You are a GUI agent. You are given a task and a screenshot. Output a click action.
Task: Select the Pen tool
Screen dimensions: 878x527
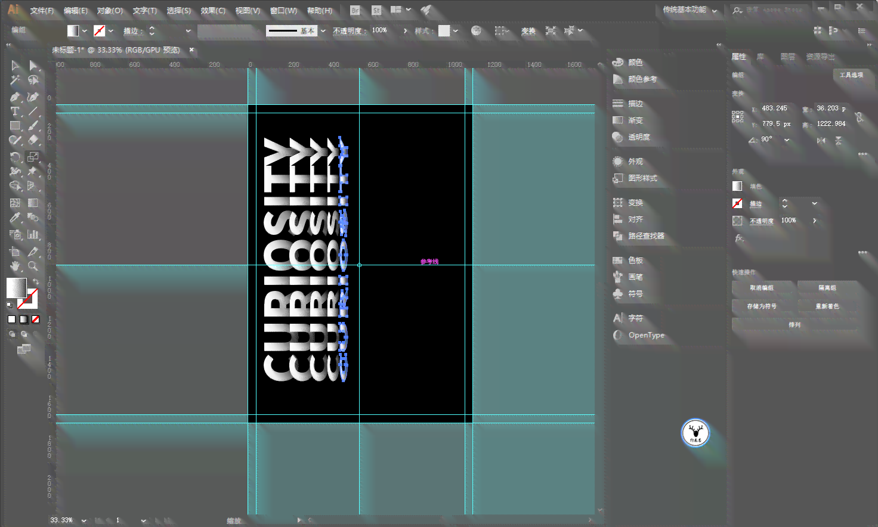(x=15, y=97)
